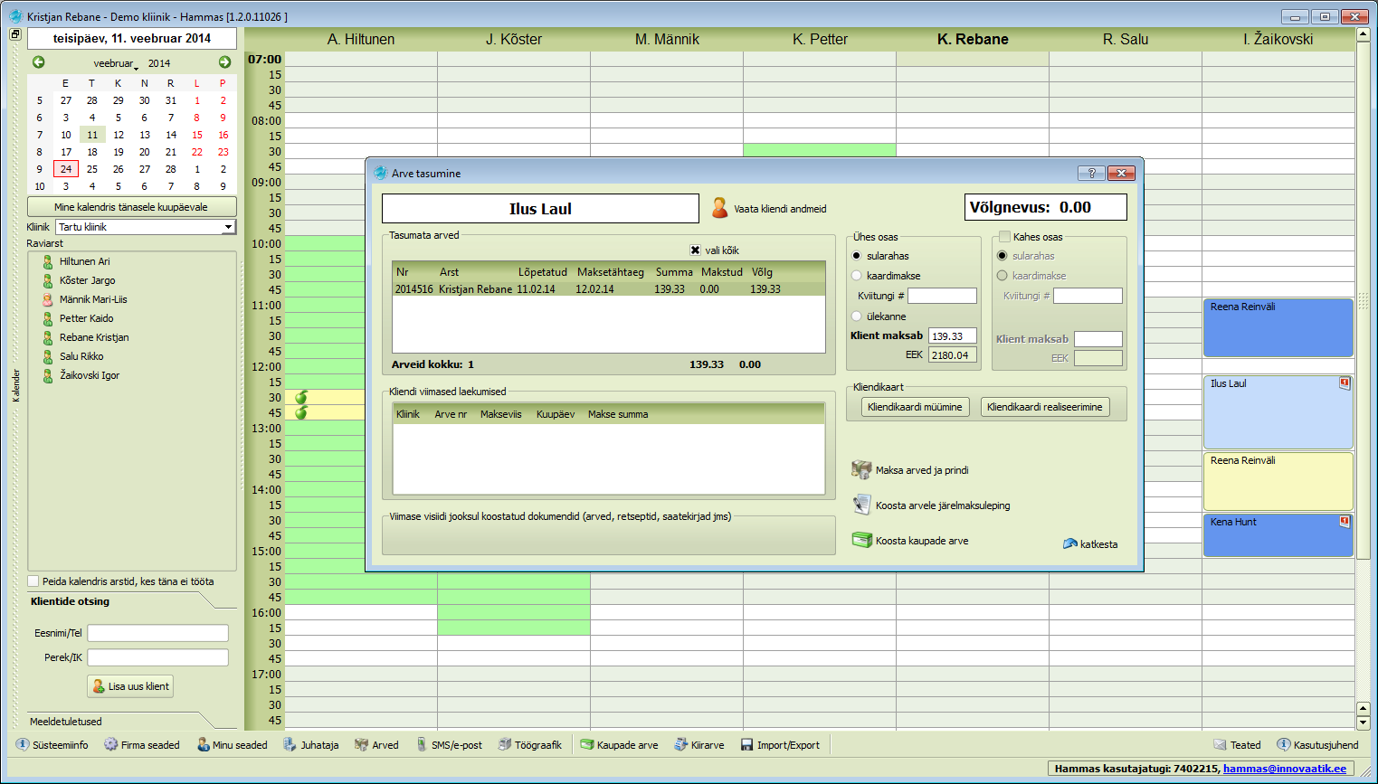Click the 'Kliendikaardi müümine' button
This screenshot has height=784, width=1378.
pyautogui.click(x=914, y=407)
